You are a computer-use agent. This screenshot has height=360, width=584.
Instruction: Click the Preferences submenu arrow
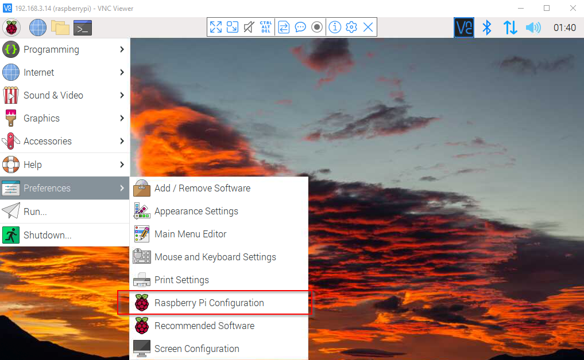(122, 188)
